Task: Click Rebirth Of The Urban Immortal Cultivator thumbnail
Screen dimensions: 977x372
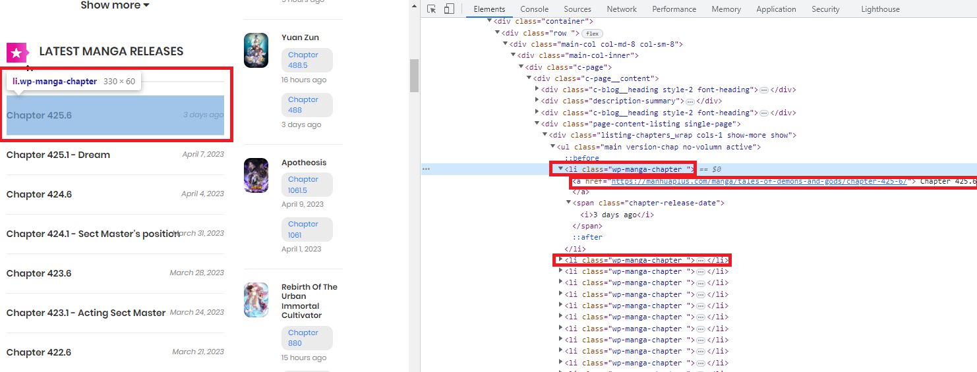Action: (x=256, y=300)
